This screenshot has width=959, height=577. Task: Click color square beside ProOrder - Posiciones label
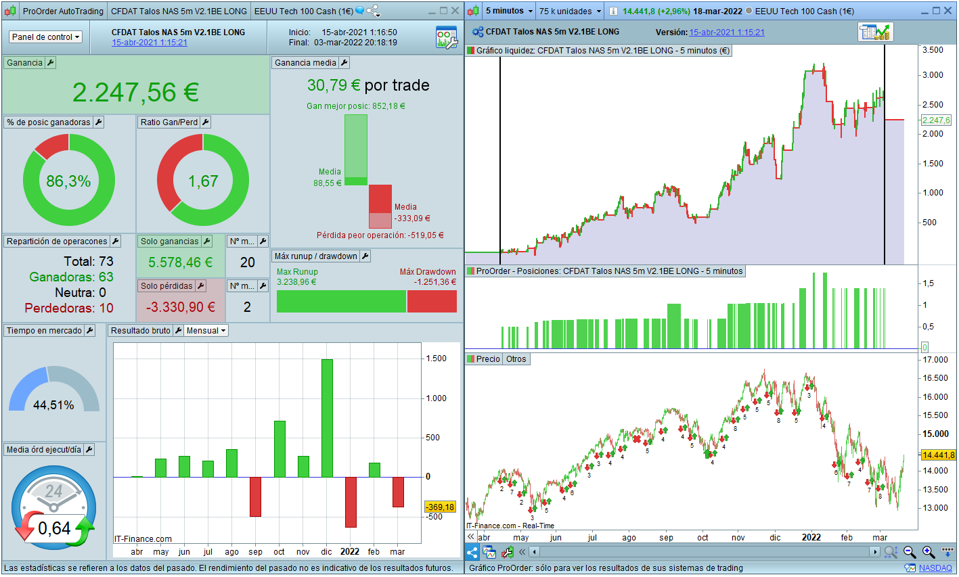coord(470,271)
